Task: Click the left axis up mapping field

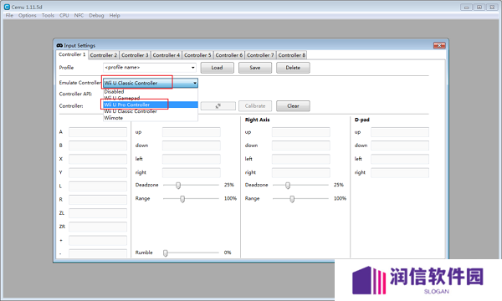Action: coord(191,132)
